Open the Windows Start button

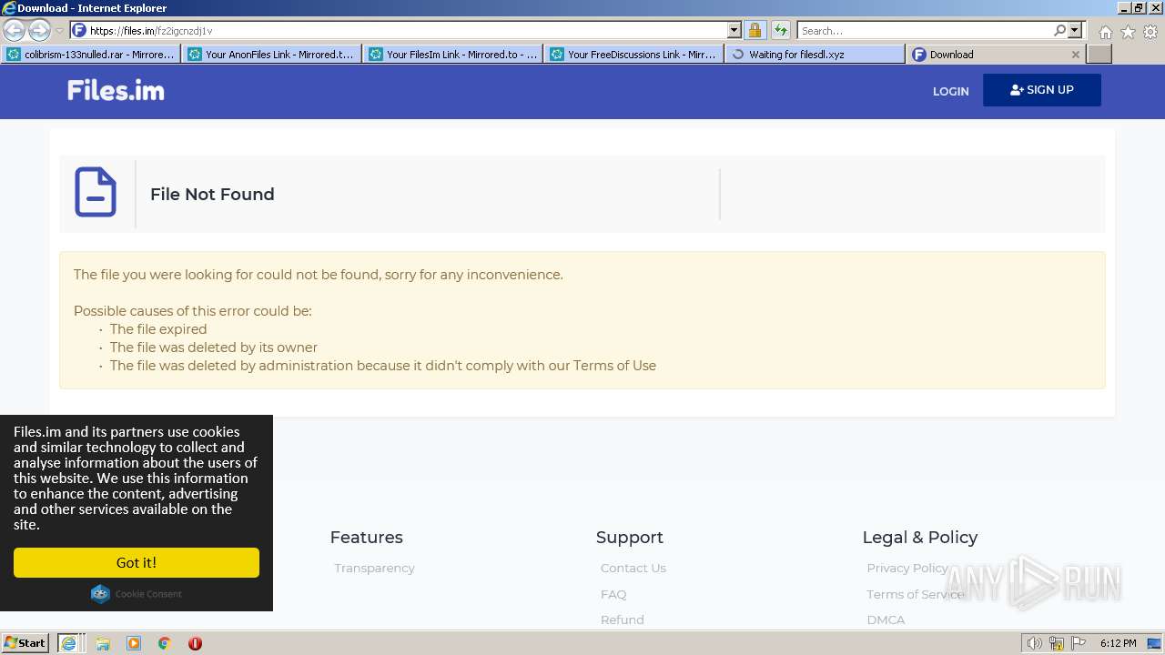pos(25,642)
